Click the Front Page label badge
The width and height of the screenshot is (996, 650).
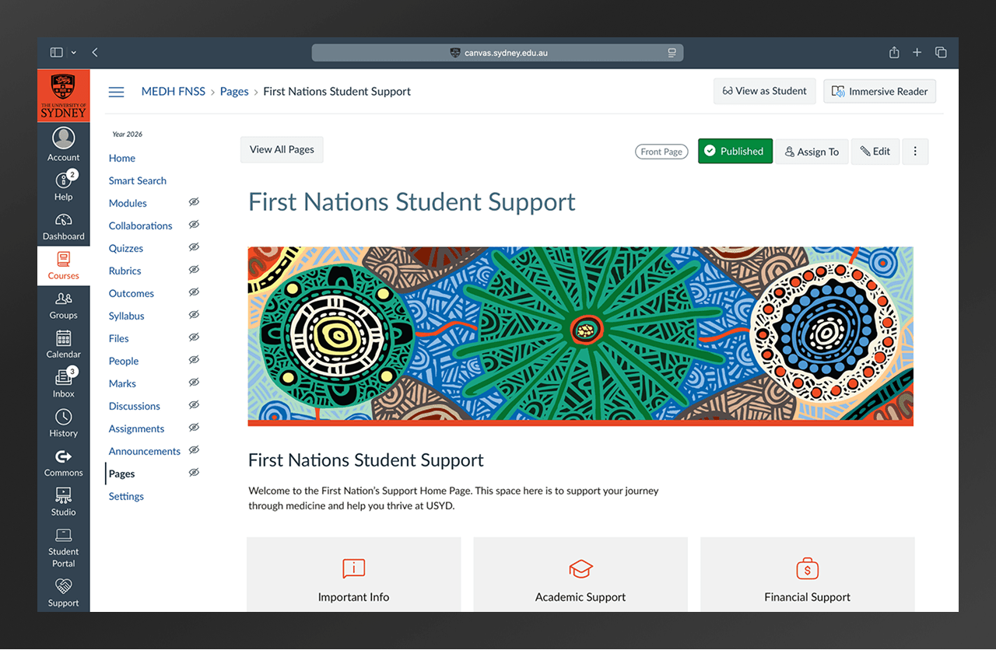click(x=661, y=152)
